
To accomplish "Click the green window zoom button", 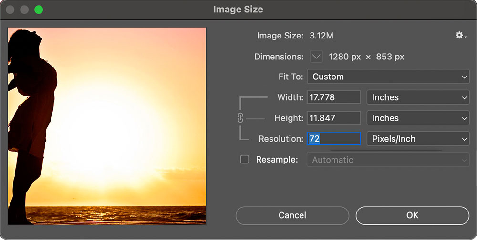I will point(39,10).
